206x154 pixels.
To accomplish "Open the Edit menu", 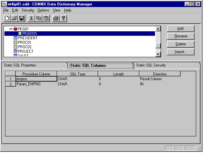I will [x=15, y=10].
